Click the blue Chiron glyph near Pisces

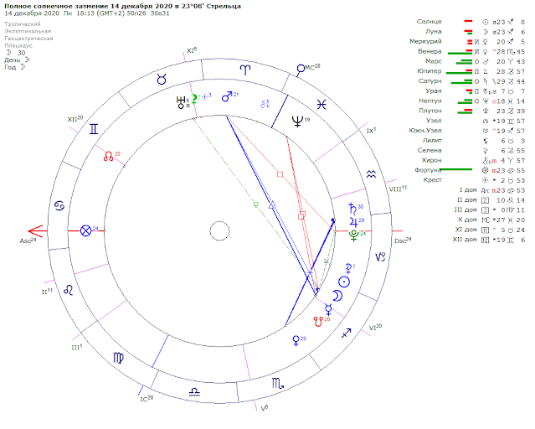pos(264,104)
